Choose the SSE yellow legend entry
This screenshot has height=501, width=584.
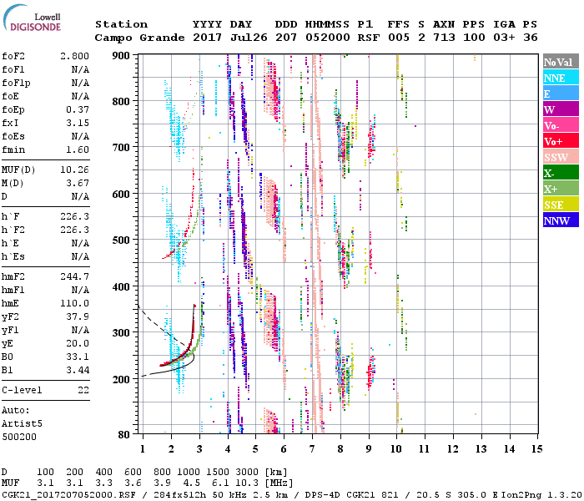coord(561,205)
